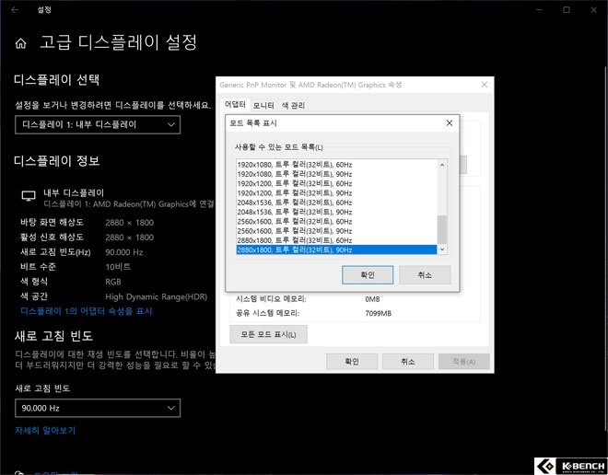608x475 pixels.
Task: Go back with the Settings back arrow
Action: click(x=15, y=10)
